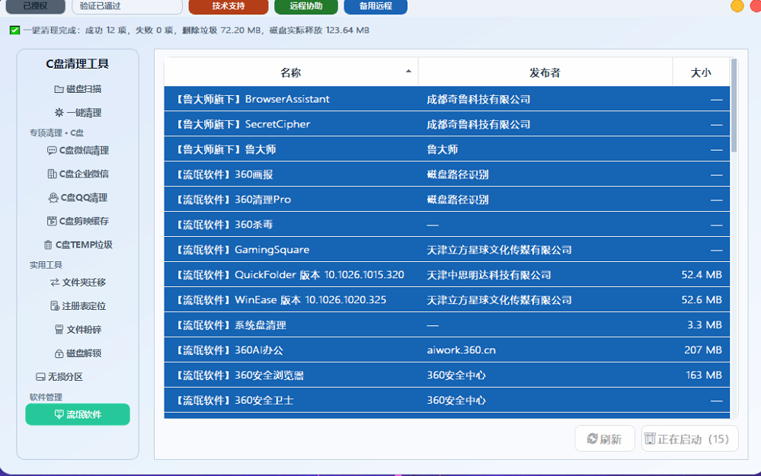Open C盘微信清理 chat icon
This screenshot has height=476, width=761.
(x=52, y=151)
